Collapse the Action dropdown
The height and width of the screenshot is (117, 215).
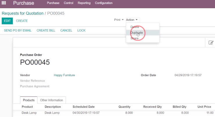(132, 20)
